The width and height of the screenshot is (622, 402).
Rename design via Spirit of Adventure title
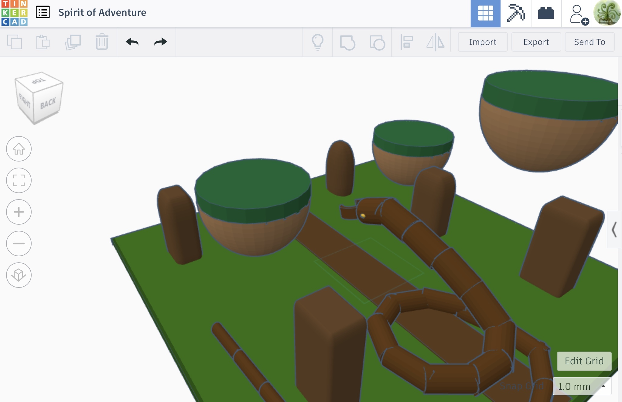[102, 12]
